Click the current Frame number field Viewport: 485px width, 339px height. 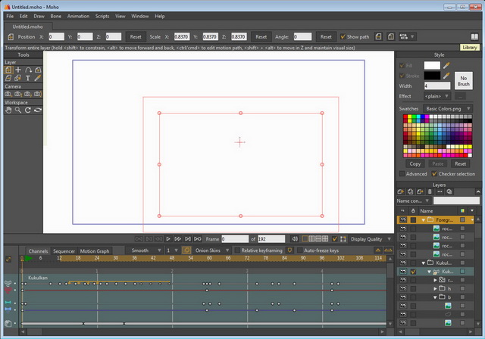[234, 238]
